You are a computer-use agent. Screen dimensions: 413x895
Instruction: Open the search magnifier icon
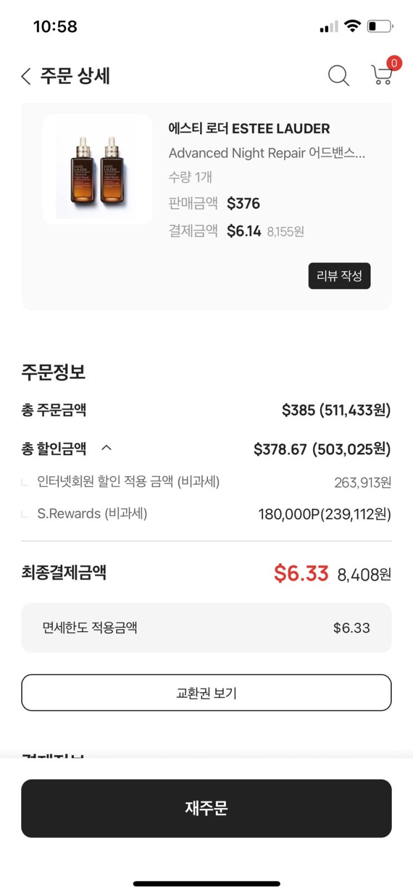point(338,75)
